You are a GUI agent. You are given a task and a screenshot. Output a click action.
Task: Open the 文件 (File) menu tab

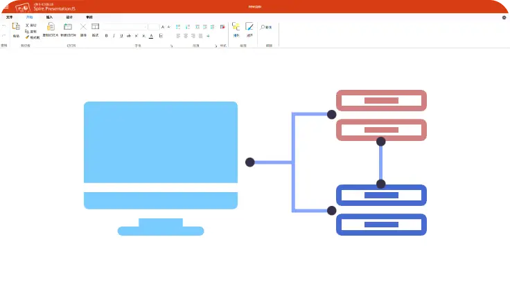10,17
